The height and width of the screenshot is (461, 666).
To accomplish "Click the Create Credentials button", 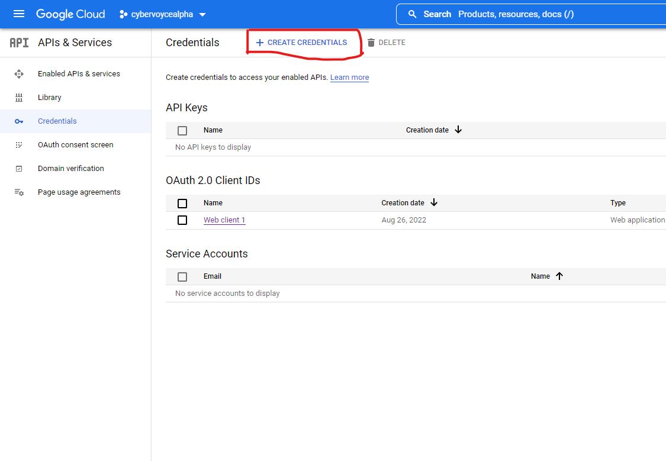I will pos(301,43).
